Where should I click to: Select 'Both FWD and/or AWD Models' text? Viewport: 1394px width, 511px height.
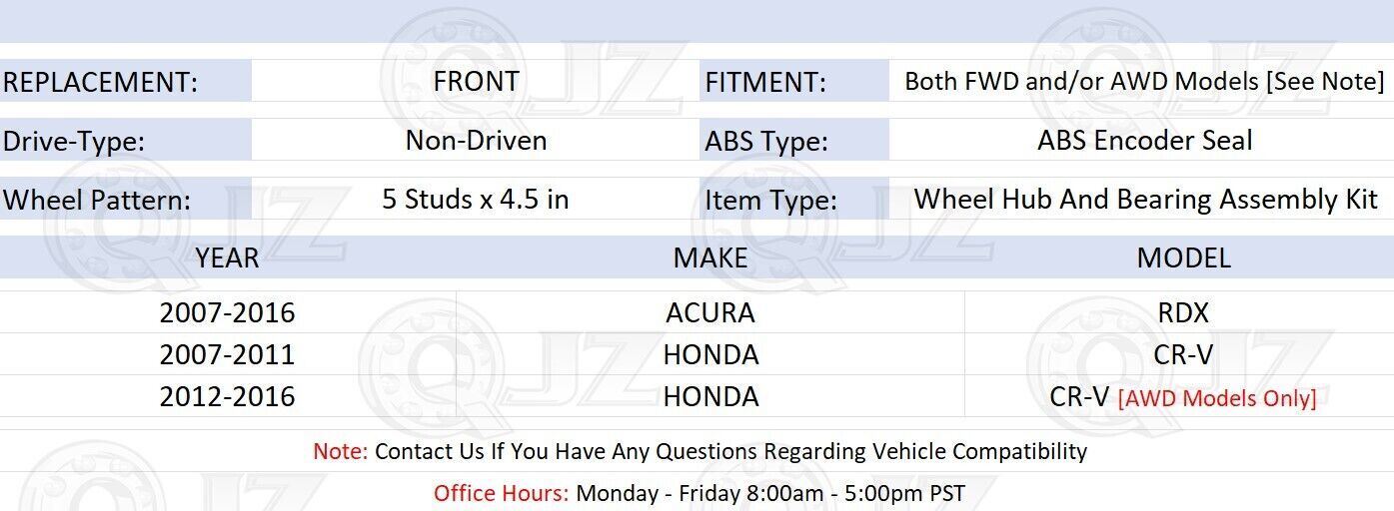tap(1081, 82)
